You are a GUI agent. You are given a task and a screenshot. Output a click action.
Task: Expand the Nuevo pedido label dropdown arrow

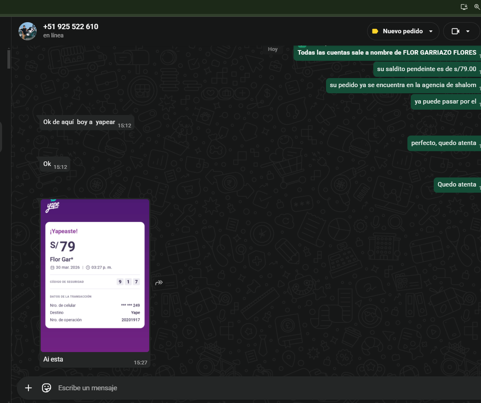pos(431,31)
